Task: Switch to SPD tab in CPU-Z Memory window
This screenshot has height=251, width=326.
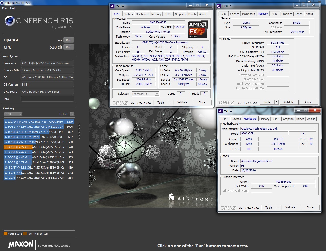Action: pos(274,14)
